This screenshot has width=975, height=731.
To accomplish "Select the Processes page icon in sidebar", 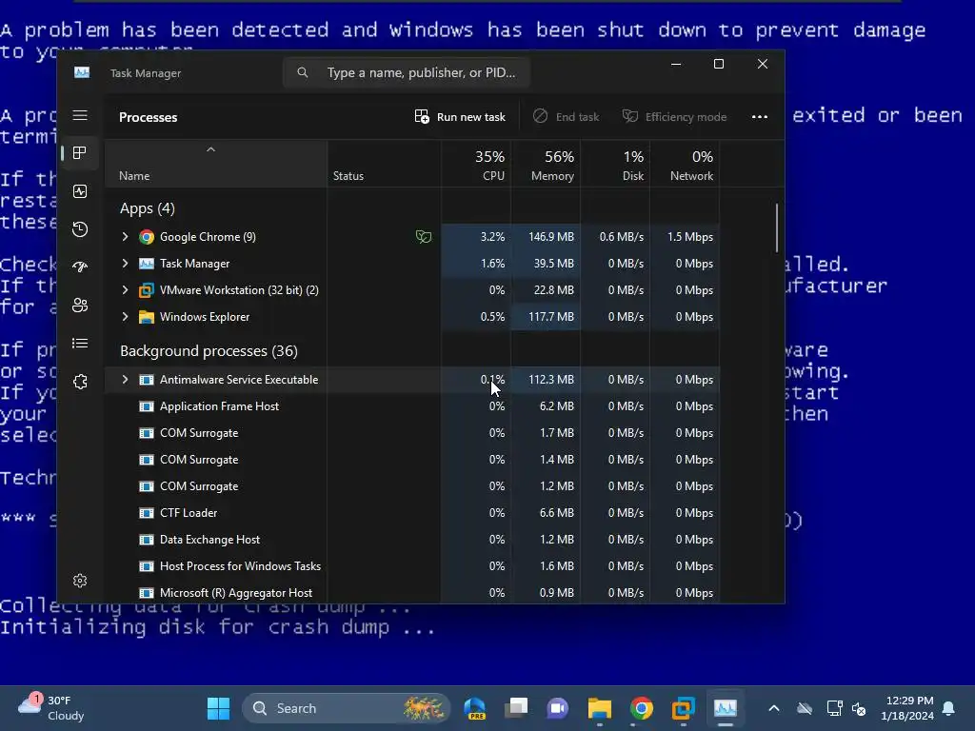I will click(x=80, y=153).
